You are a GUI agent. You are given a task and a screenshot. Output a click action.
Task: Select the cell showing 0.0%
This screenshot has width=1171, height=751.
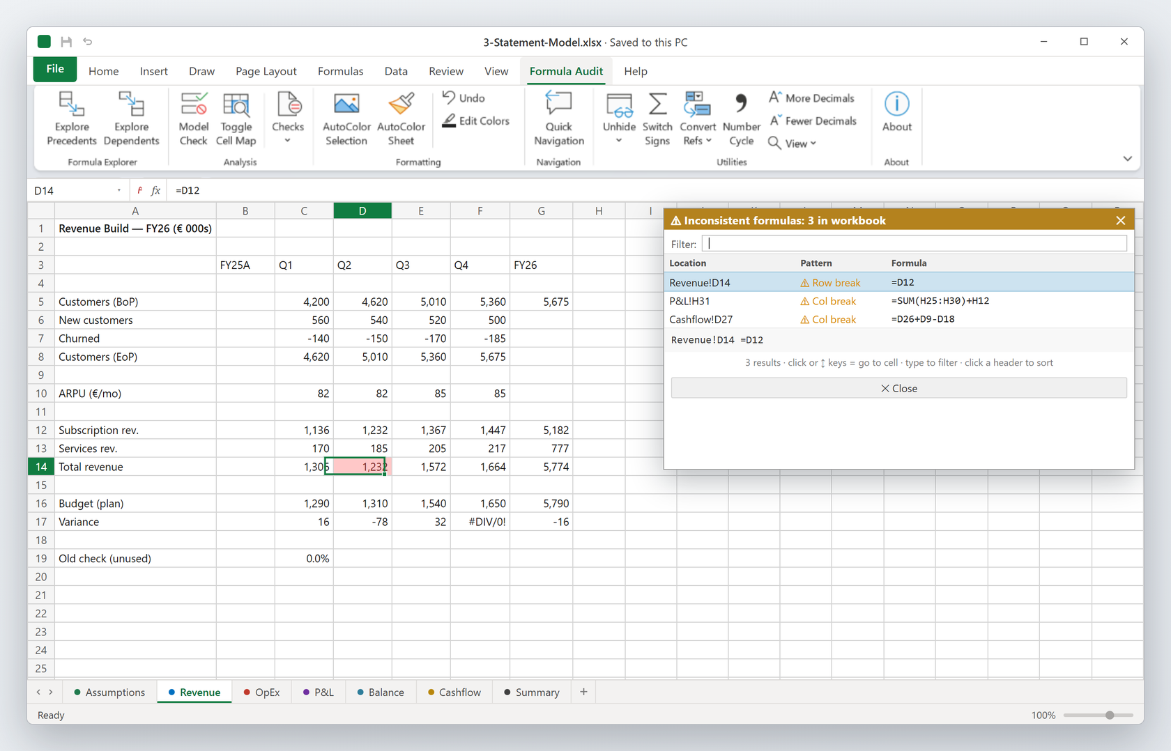tap(304, 559)
